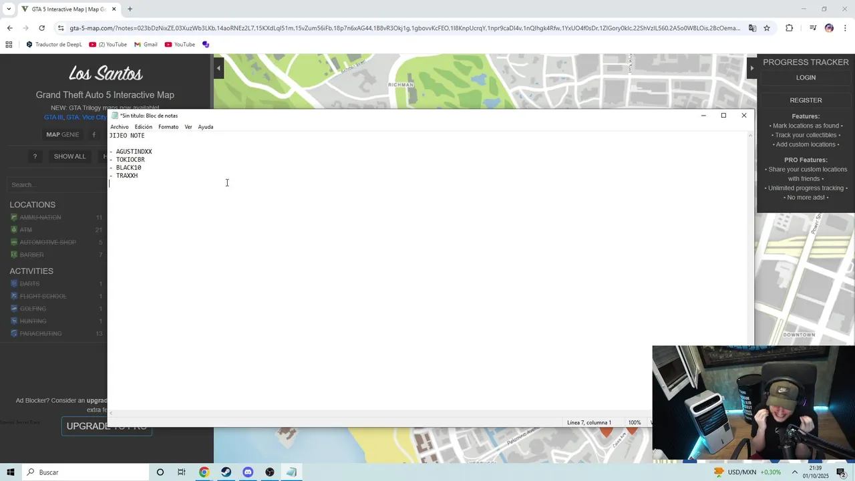Viewport: 855px width, 481px height.
Task: Click the SHOW ALL button
Action: point(69,156)
